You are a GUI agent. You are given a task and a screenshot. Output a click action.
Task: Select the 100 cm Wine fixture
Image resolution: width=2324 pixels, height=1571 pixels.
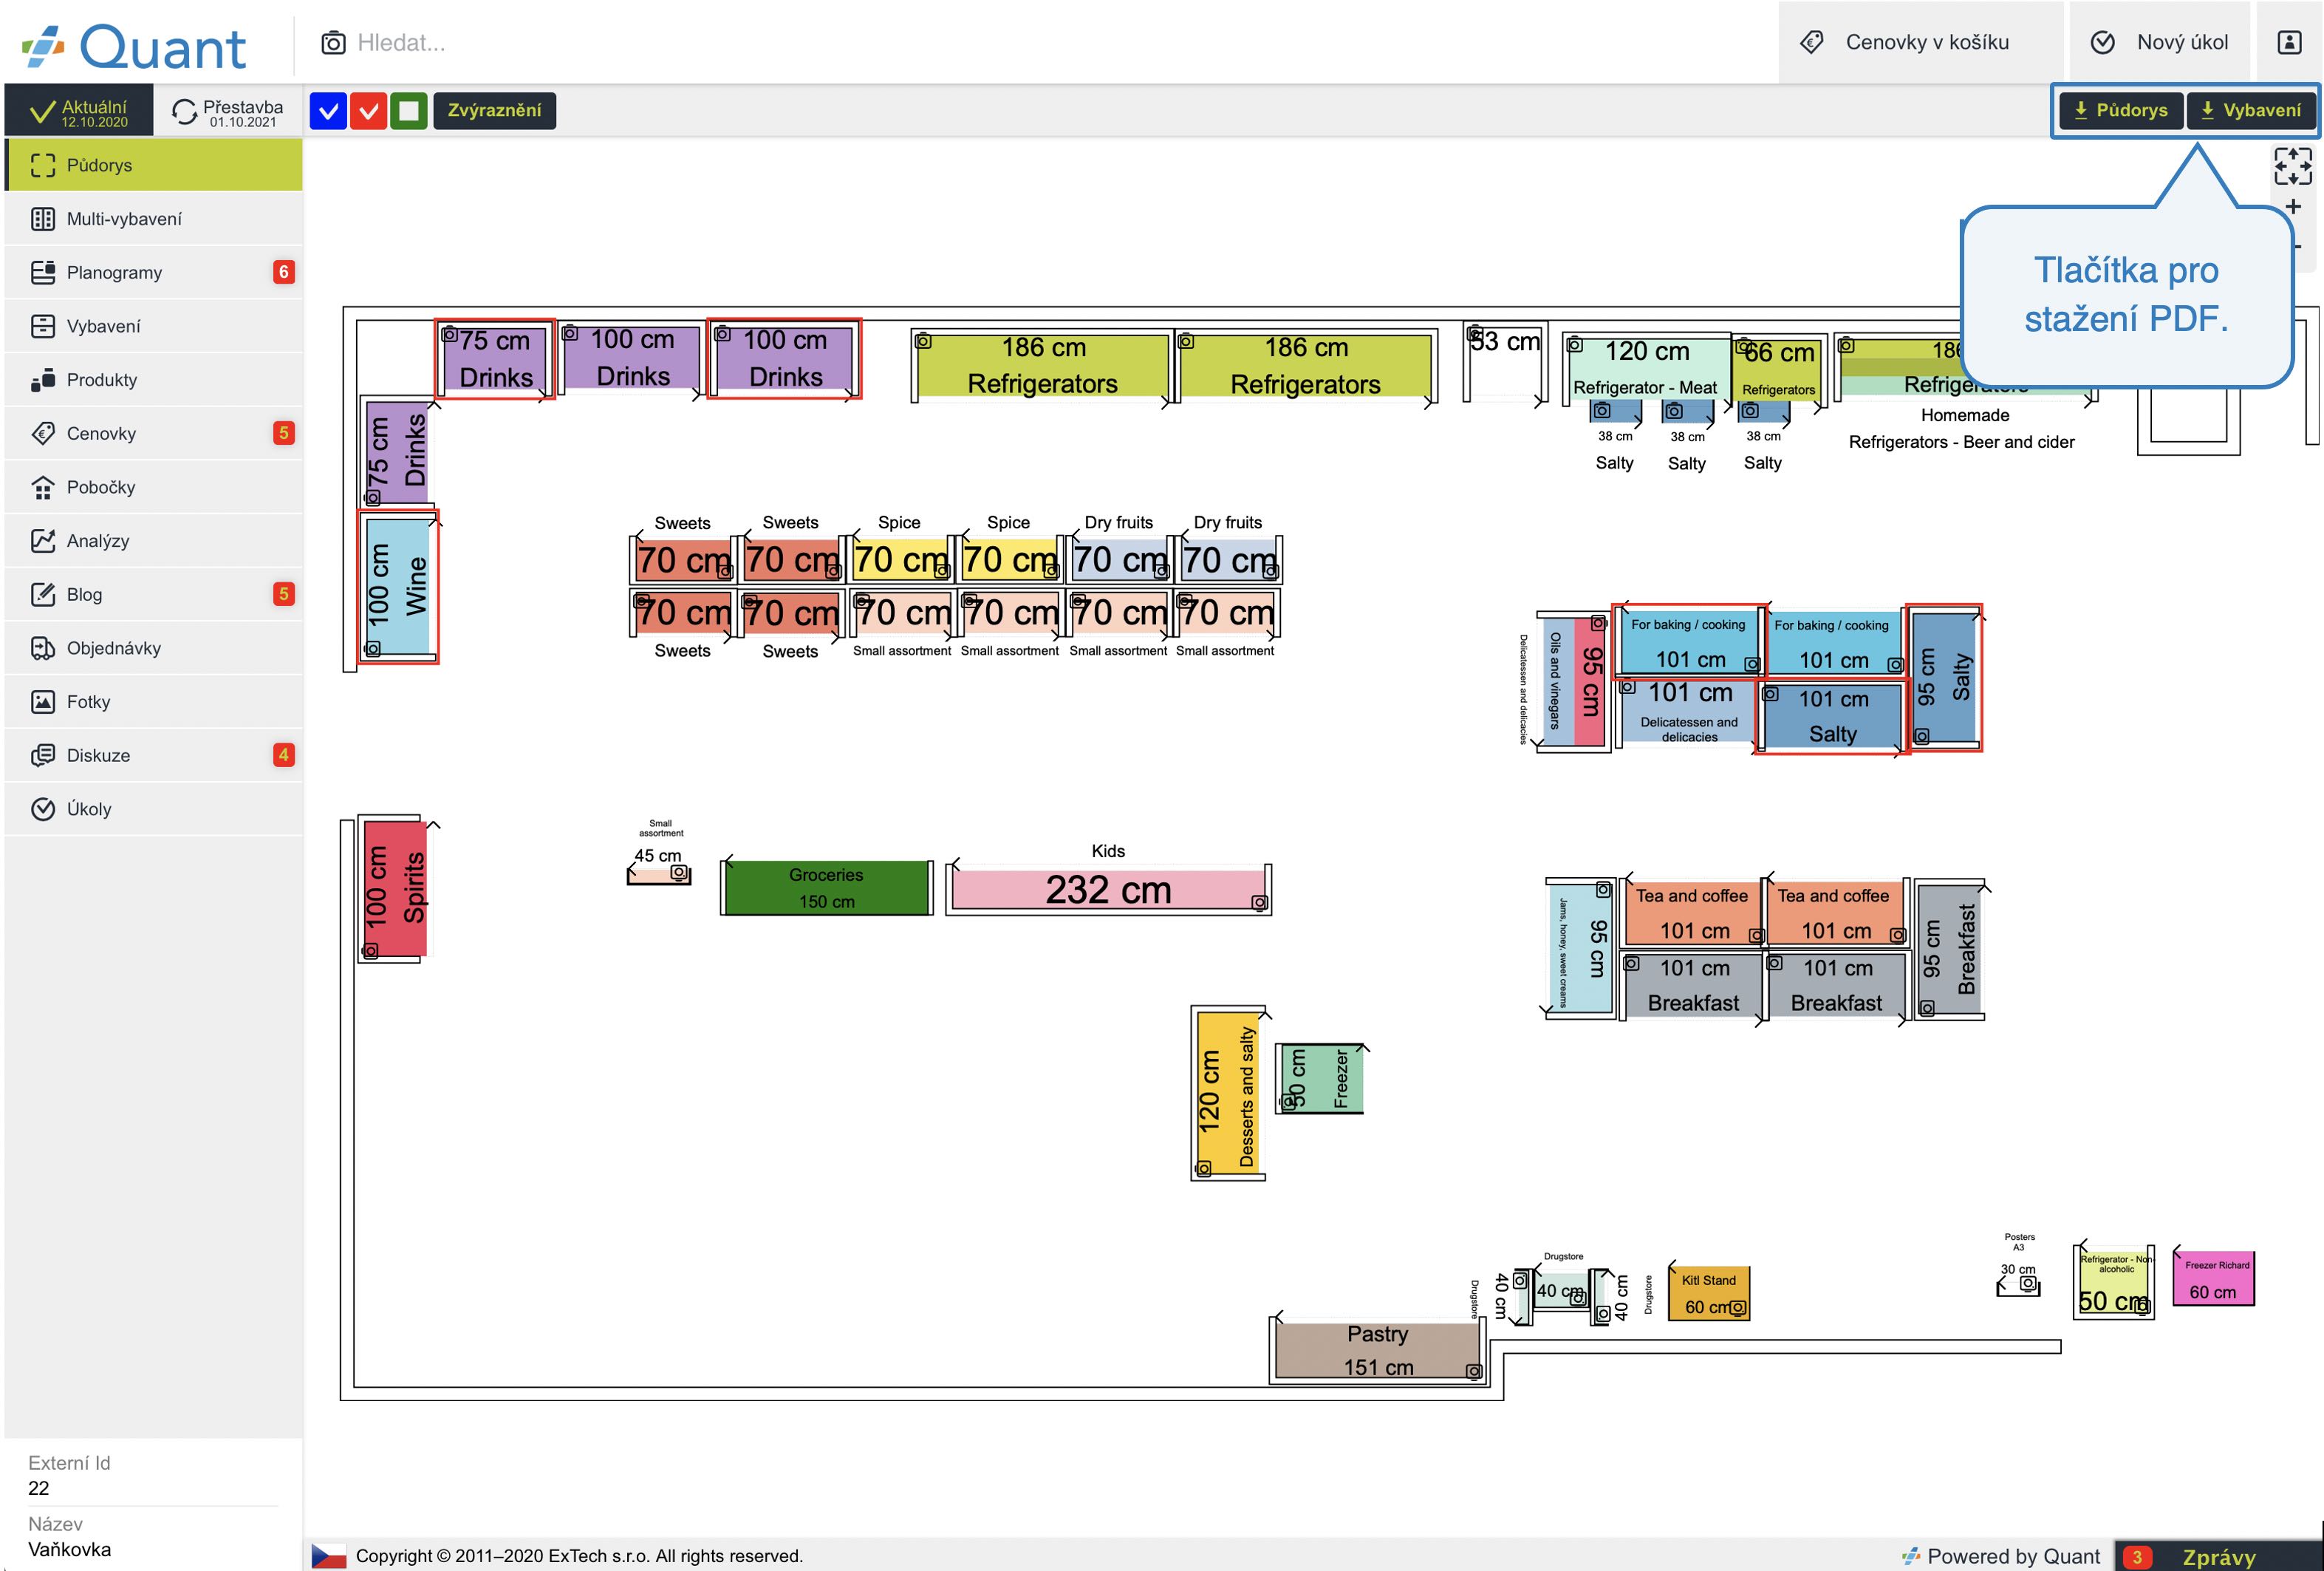click(398, 586)
